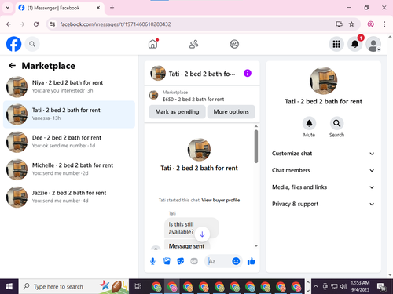Screen dimensions: 393x294
Task: Search in conversation magnifier icon
Action: point(336,123)
